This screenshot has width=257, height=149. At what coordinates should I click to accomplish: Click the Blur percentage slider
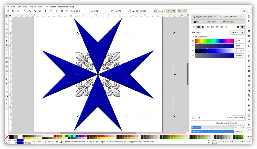213,127
